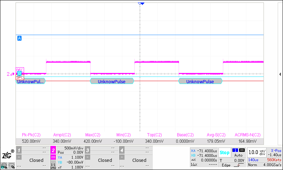Click the rising edge trigger slope icon
The height and width of the screenshot is (170, 283).
[238, 165]
